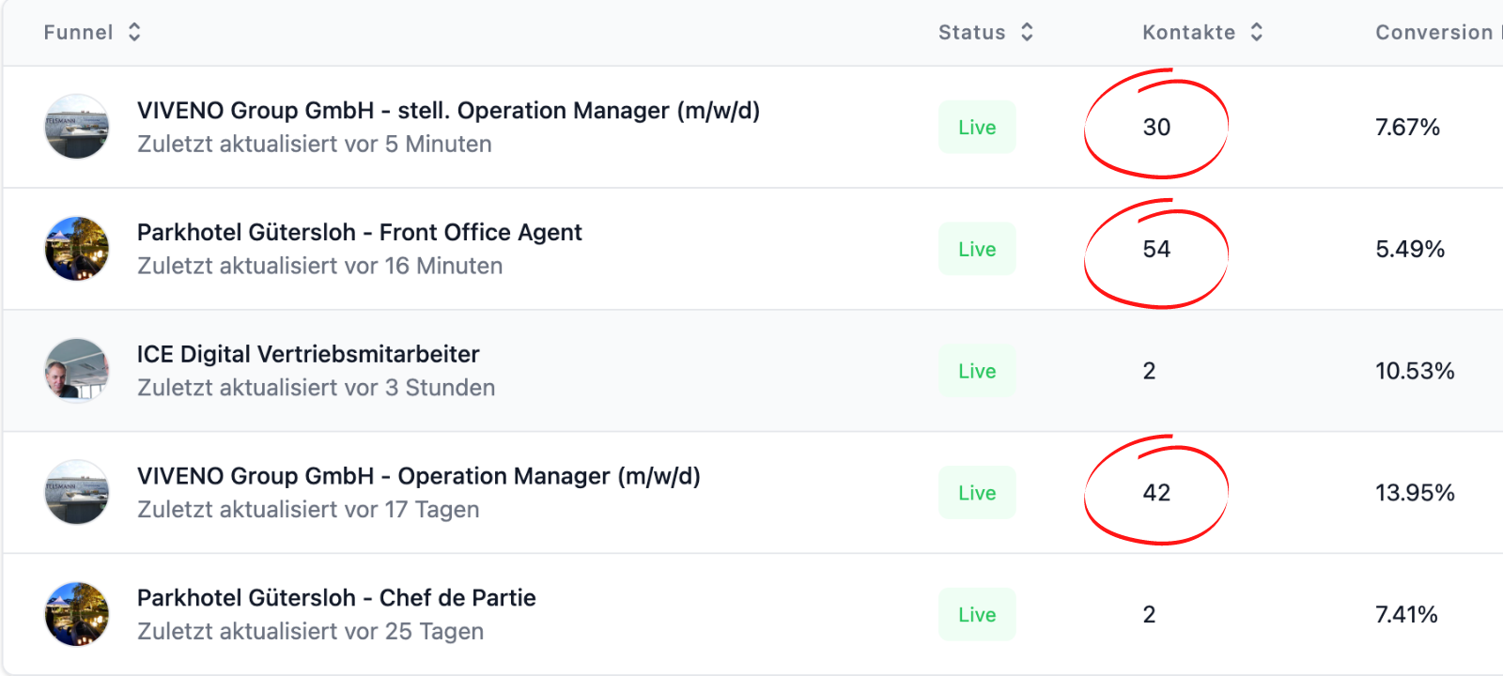Open VIVENO stell. Operation Manager funnel
Image resolution: width=1503 pixels, height=676 pixels.
click(448, 111)
